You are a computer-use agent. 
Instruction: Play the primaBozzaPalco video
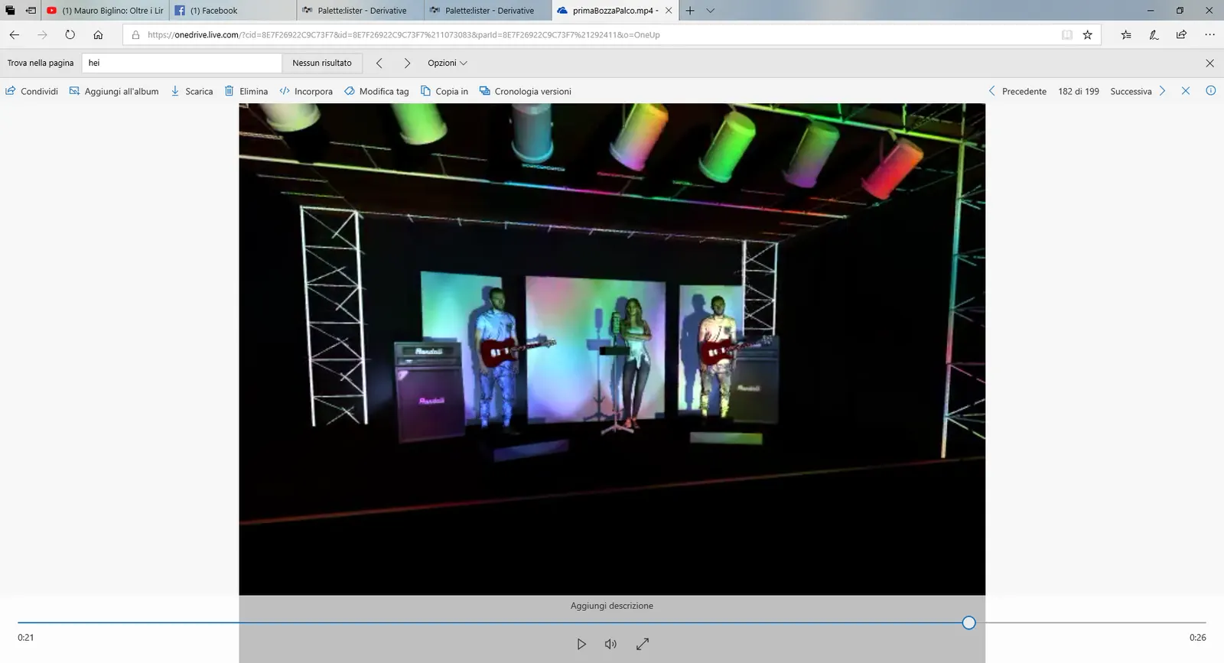pyautogui.click(x=581, y=644)
